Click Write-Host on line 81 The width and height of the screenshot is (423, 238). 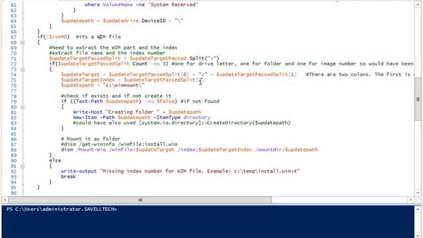coord(88,112)
